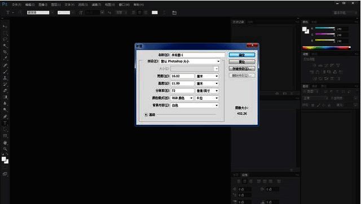The image size is (361, 204).
Task: Click the warp text icon
Action: (x=164, y=12)
